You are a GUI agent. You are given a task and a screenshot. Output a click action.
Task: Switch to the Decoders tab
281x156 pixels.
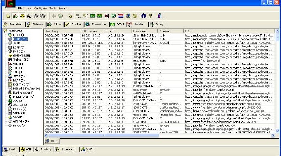click(13, 25)
